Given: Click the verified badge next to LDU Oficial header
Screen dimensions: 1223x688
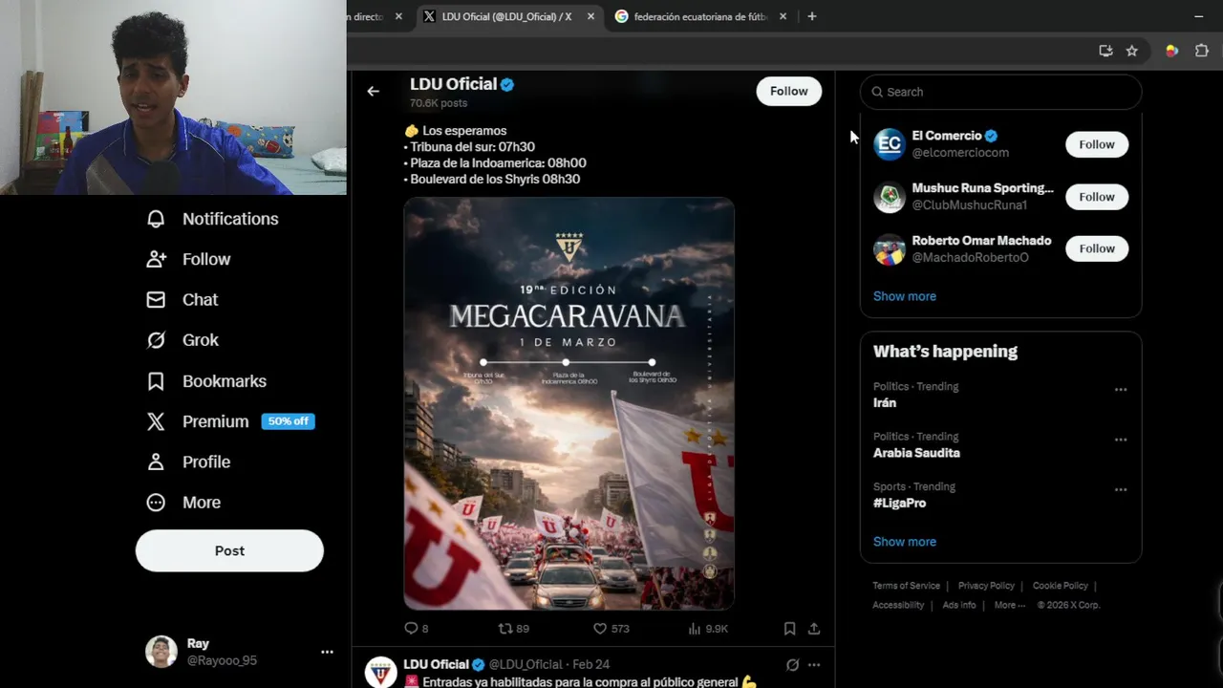Looking at the screenshot, I should pos(507,84).
